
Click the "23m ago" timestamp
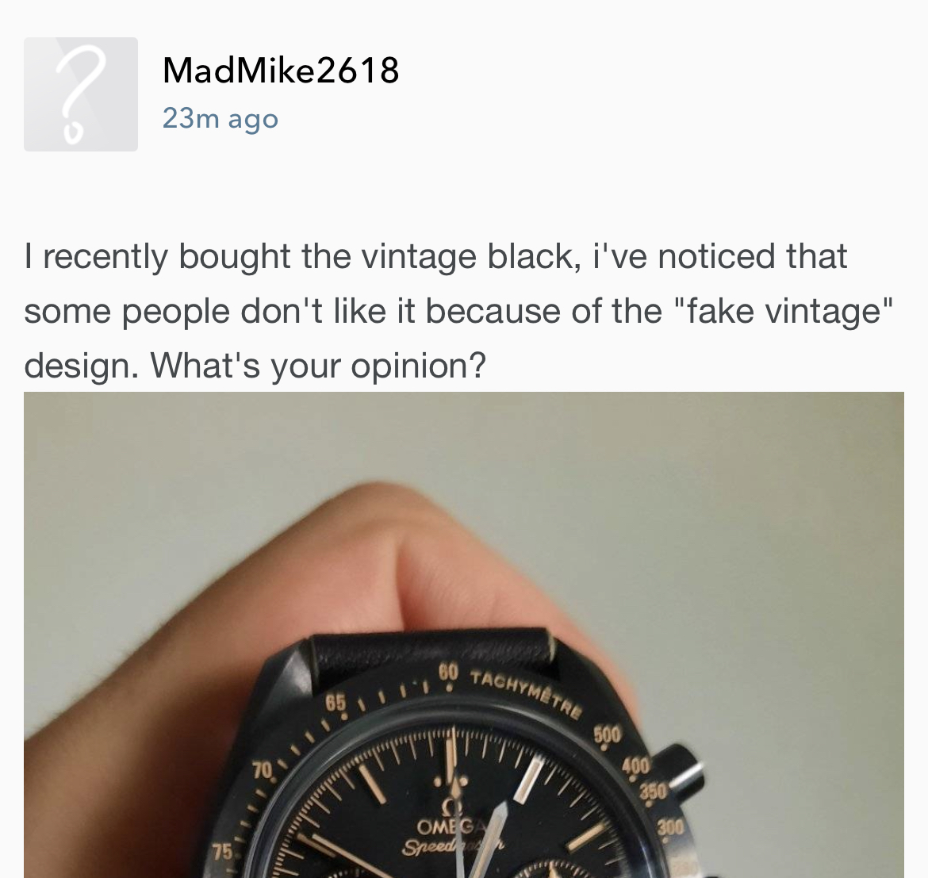220,118
